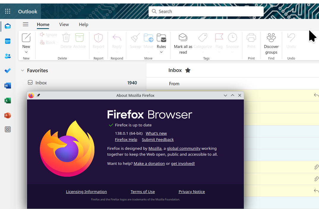The width and height of the screenshot is (319, 209).
Task: Click the Reply arrow icon
Action: pyautogui.click(x=117, y=38)
